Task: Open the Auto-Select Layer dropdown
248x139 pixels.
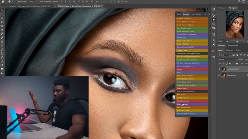Action: [32, 2]
